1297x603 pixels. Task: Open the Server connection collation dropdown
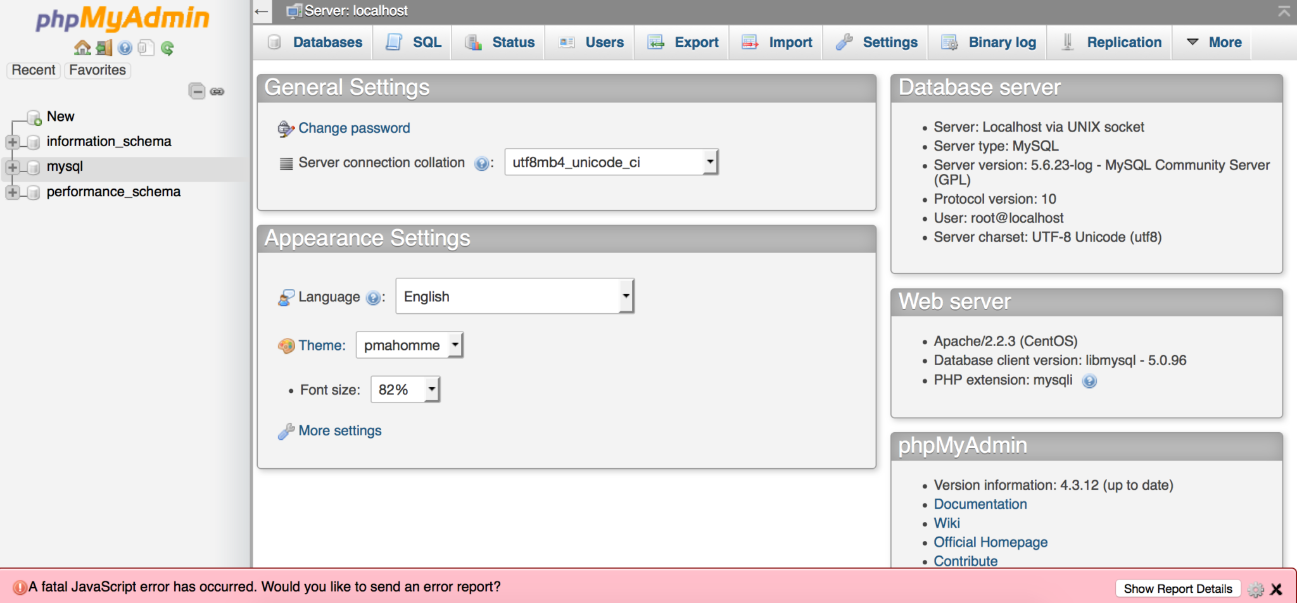611,162
